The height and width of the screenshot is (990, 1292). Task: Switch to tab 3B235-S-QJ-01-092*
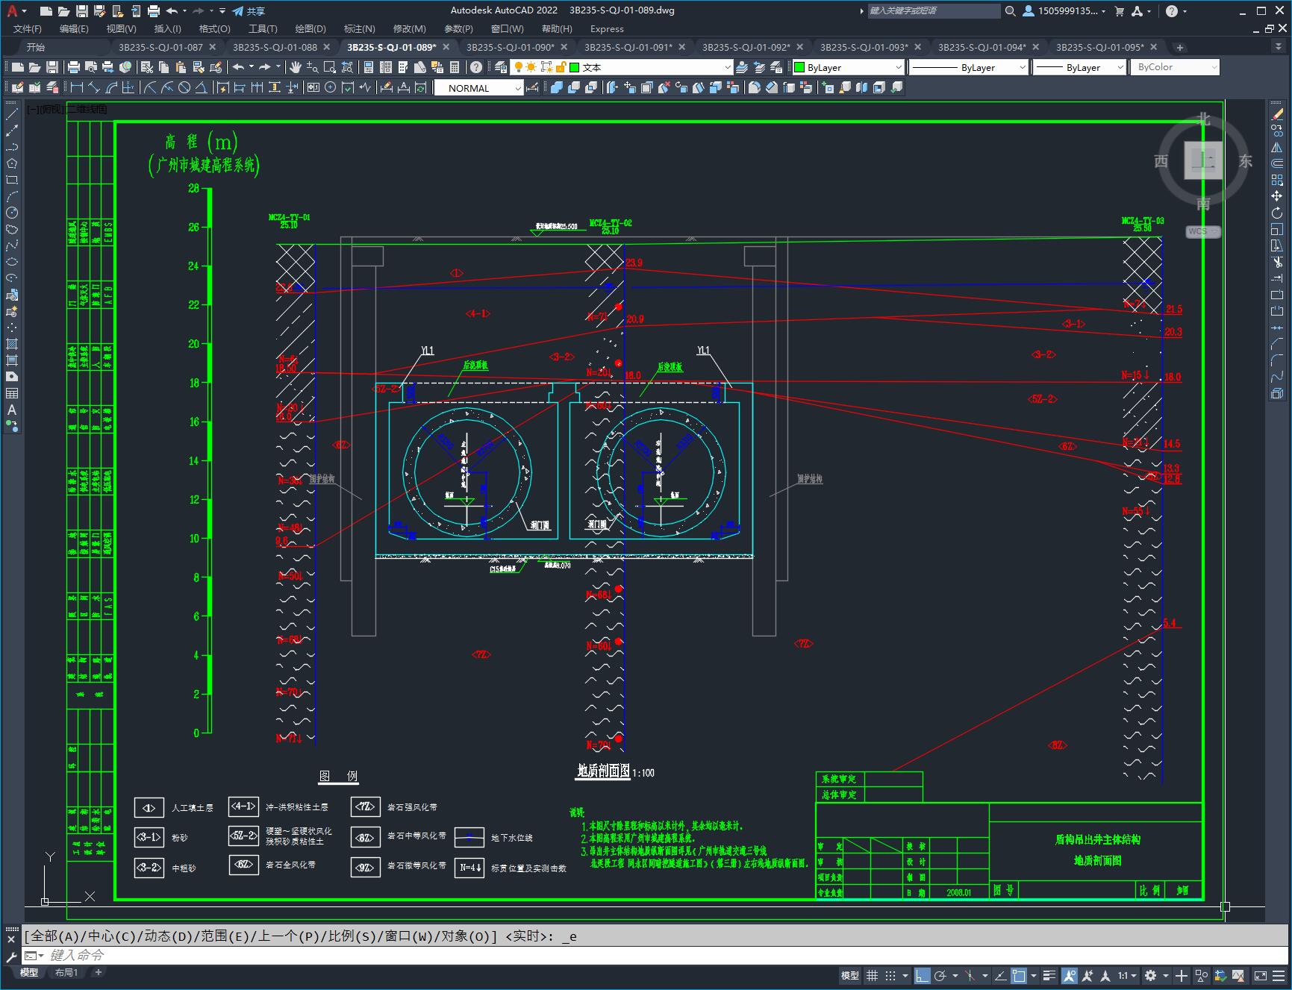(746, 47)
